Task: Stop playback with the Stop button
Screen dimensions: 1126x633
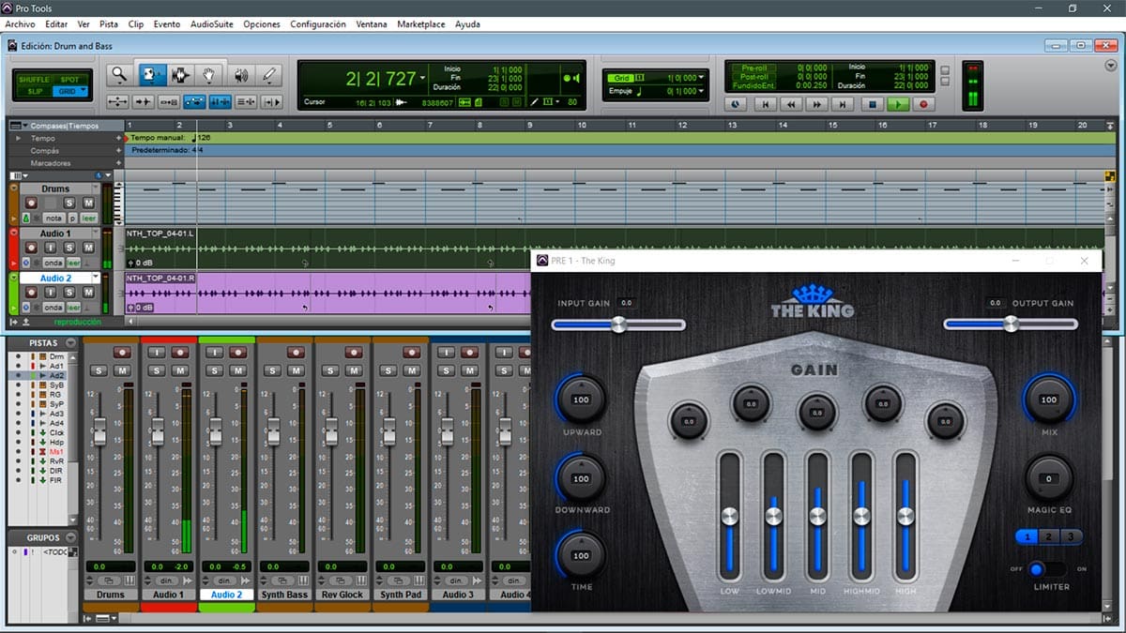Action: point(874,104)
